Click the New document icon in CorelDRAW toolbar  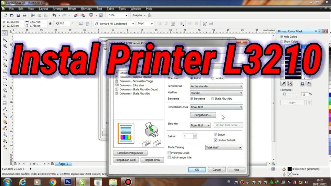[5, 16]
